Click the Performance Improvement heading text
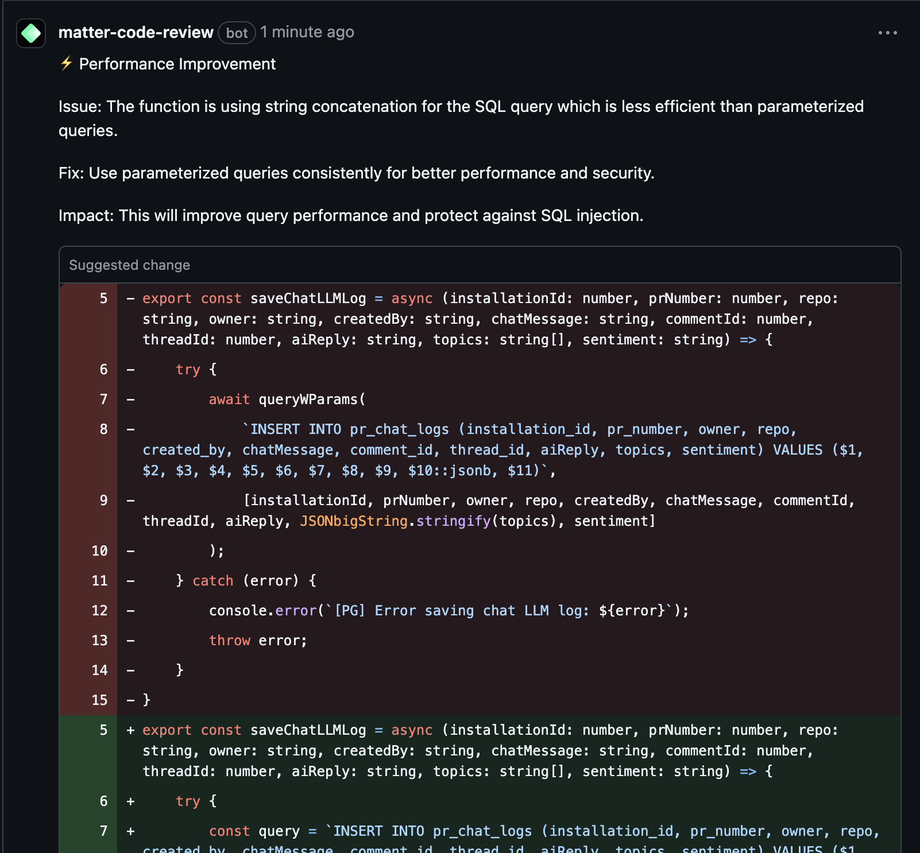The image size is (920, 853). pos(177,64)
